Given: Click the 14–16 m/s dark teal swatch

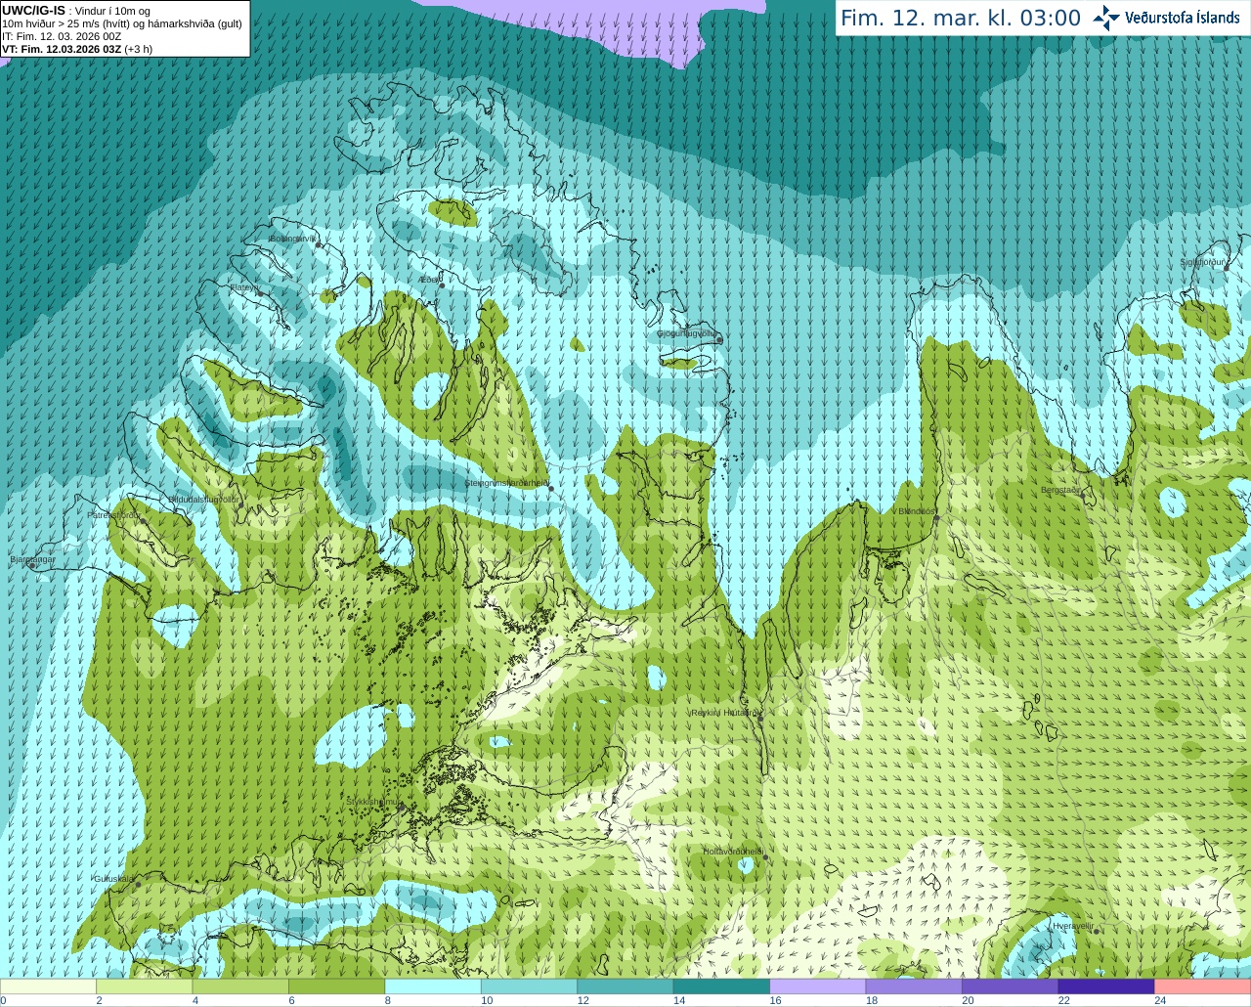Looking at the screenshot, I should pos(722,985).
